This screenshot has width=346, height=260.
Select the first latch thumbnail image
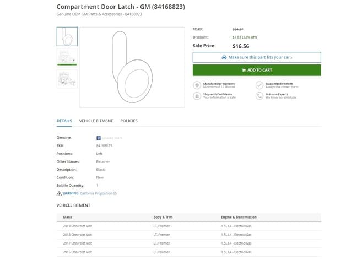(x=67, y=36)
